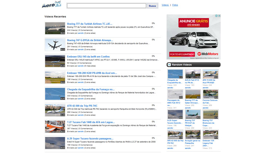Focus the search text field
This screenshot has height=153, width=255.
click(106, 6)
